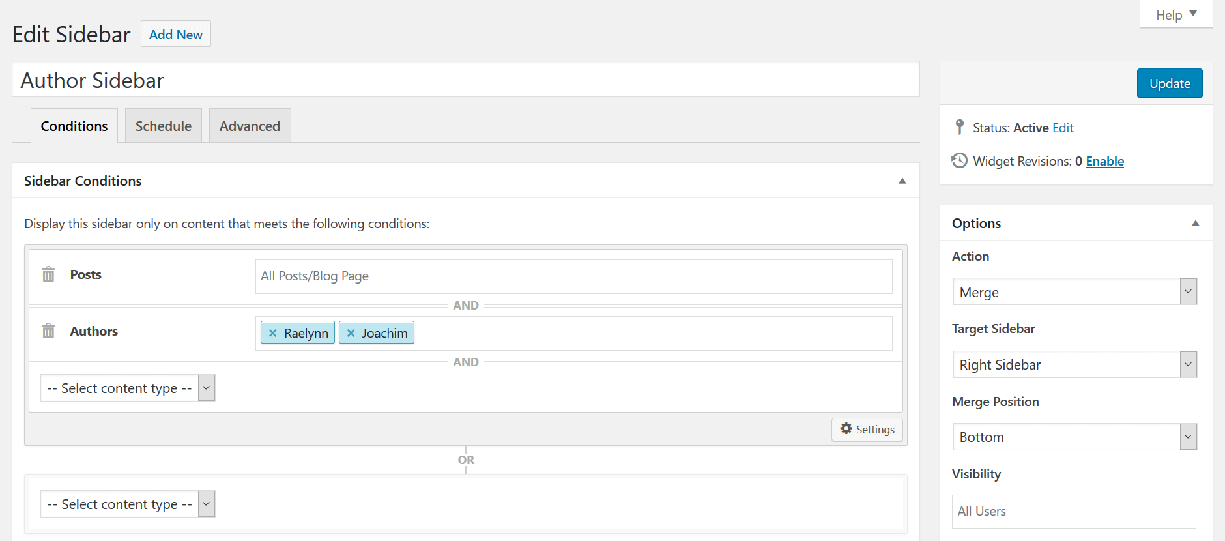Open the first Select content type dropdown
This screenshot has width=1225, height=541.
[x=128, y=388]
